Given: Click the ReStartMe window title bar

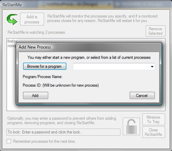Looking at the screenshot, I should pyautogui.click(x=86, y=5).
